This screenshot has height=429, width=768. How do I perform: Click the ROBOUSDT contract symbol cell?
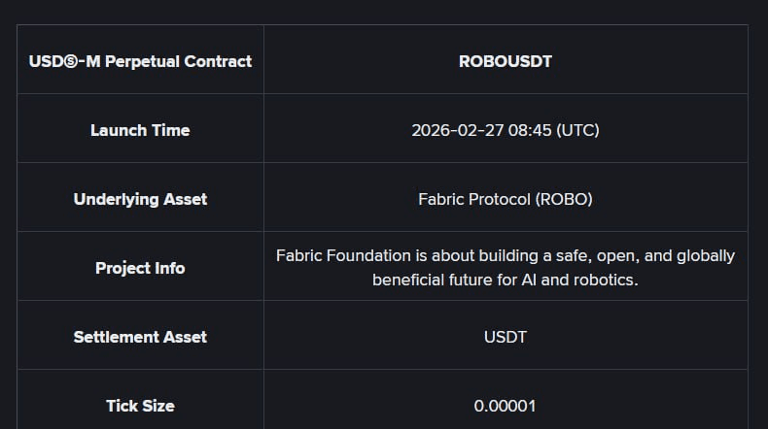tap(505, 61)
